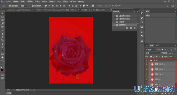The image size is (177, 95).
Task: Create new snapshot with camera icon
Action: tap(131, 28)
